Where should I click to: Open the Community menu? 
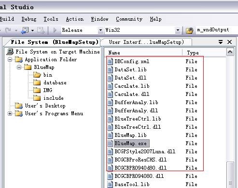[129, 19]
